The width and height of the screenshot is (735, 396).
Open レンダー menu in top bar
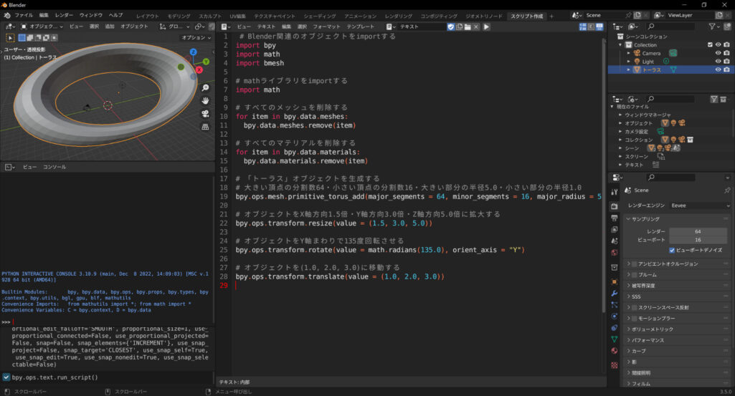(65, 16)
